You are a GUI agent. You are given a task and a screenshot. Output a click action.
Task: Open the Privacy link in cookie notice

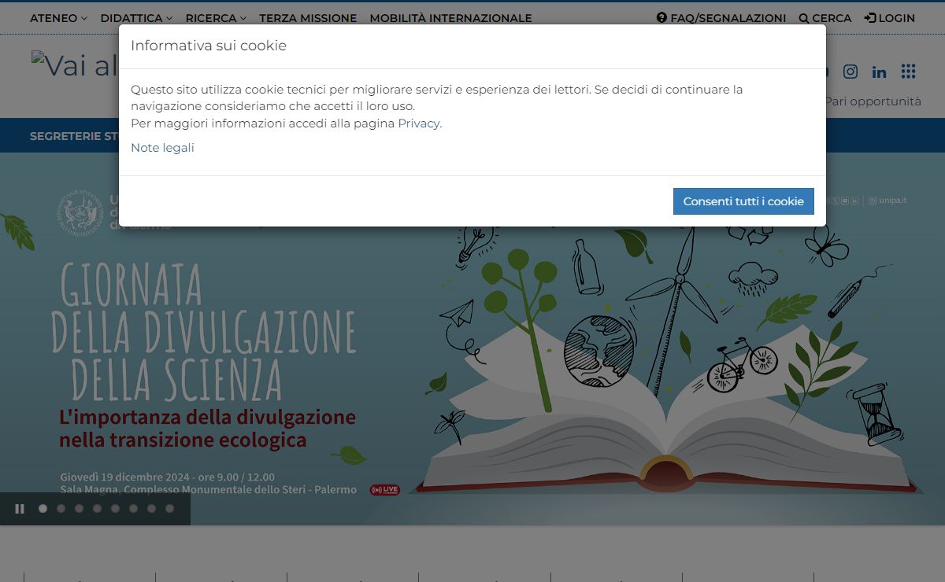[418, 123]
